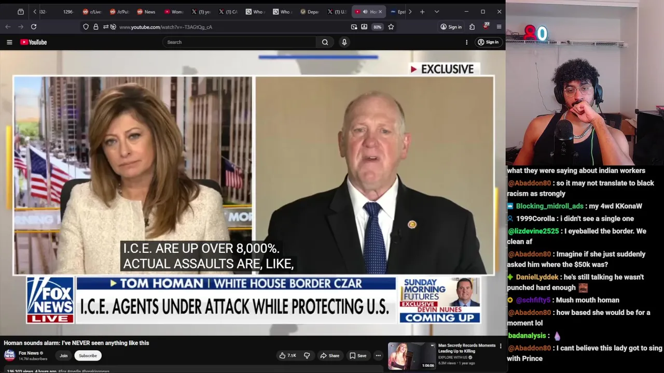Click the Fox News video player
Viewport: 664px width, 373px height.
tap(253, 193)
